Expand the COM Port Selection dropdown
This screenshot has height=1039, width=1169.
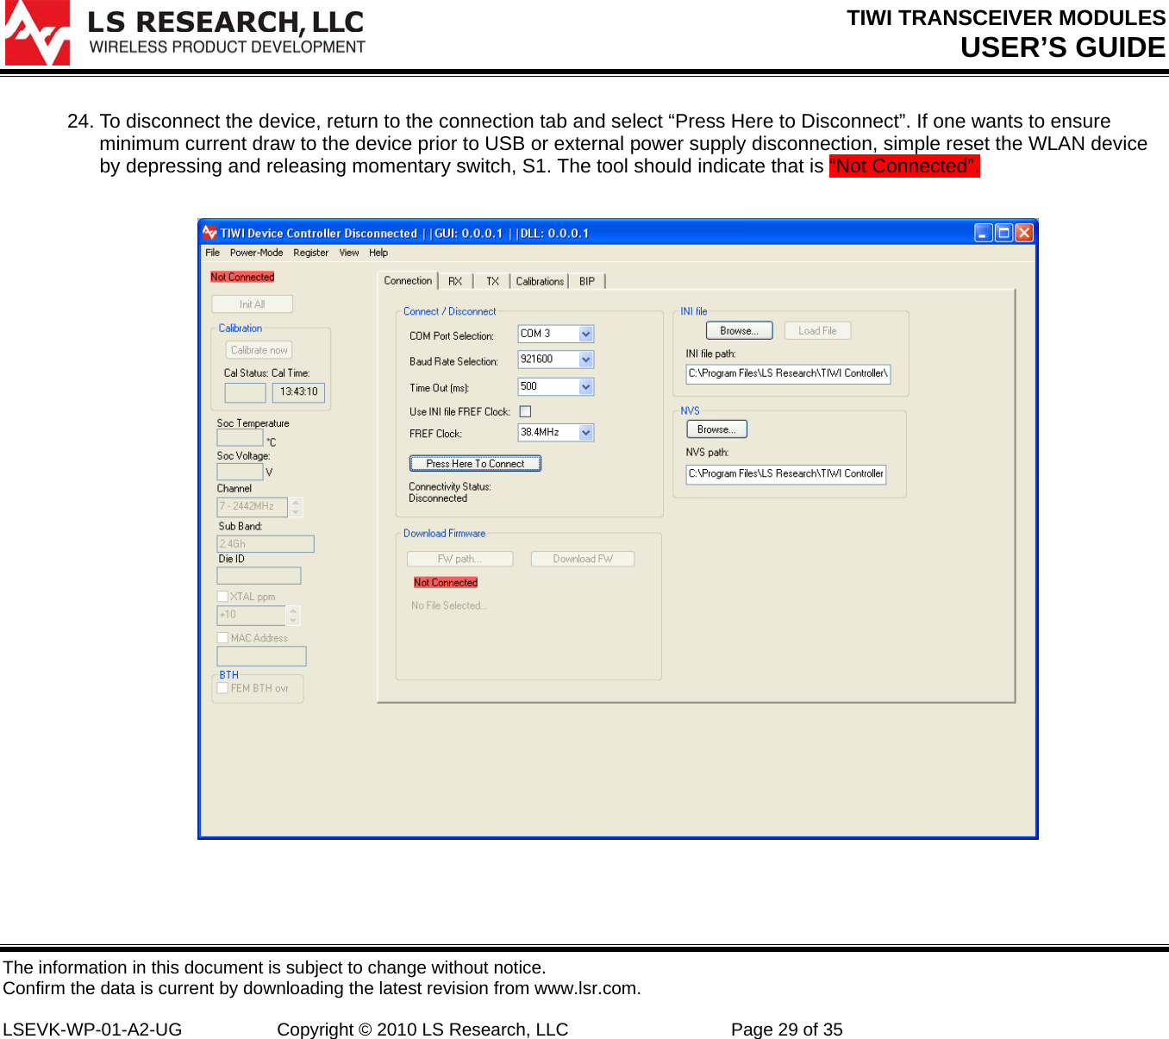(x=586, y=334)
